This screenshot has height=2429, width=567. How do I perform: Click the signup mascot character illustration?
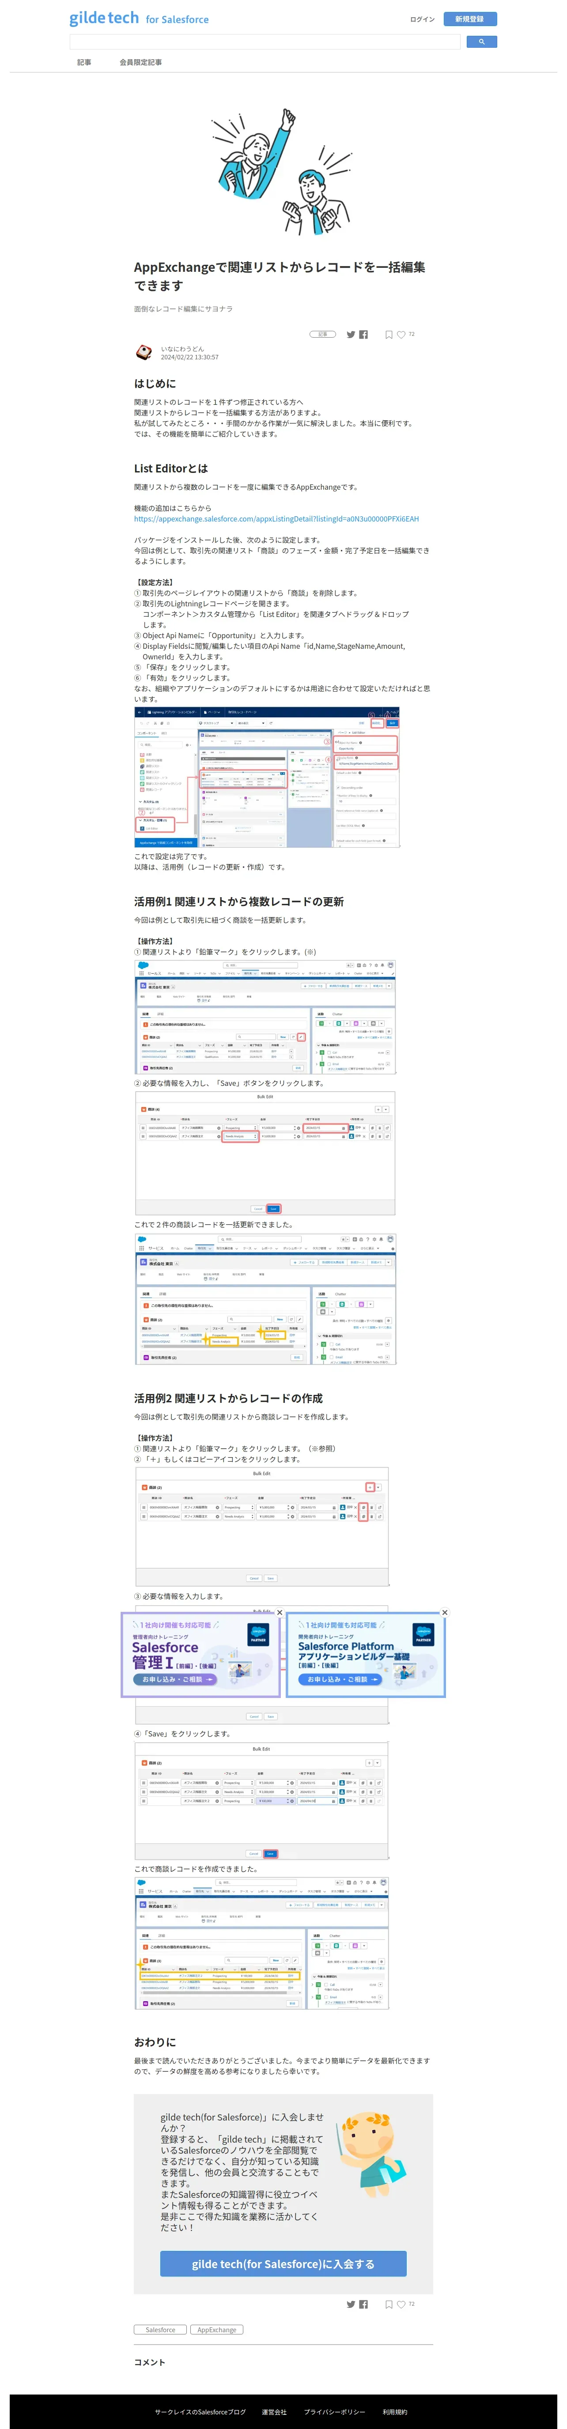(x=372, y=2155)
